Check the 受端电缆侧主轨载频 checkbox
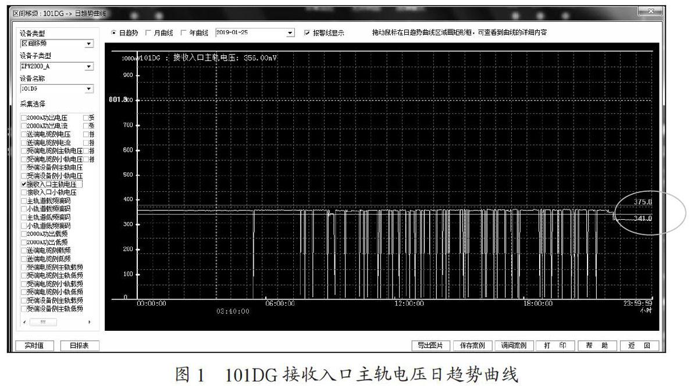698x386 pixels. [24, 267]
